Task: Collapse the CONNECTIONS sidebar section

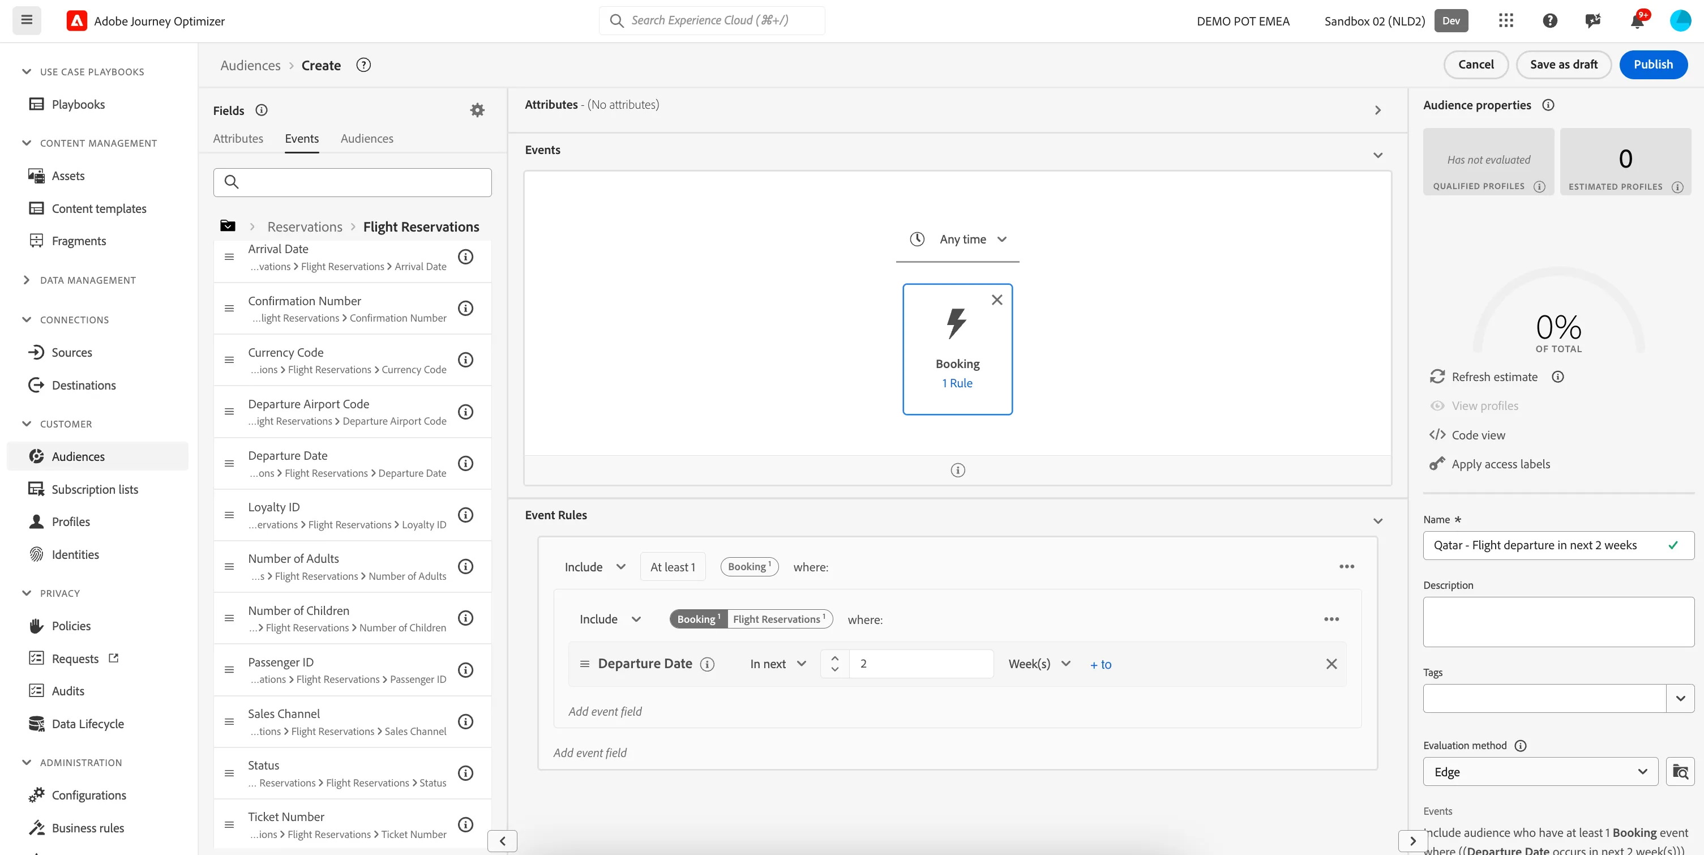Action: [x=27, y=319]
